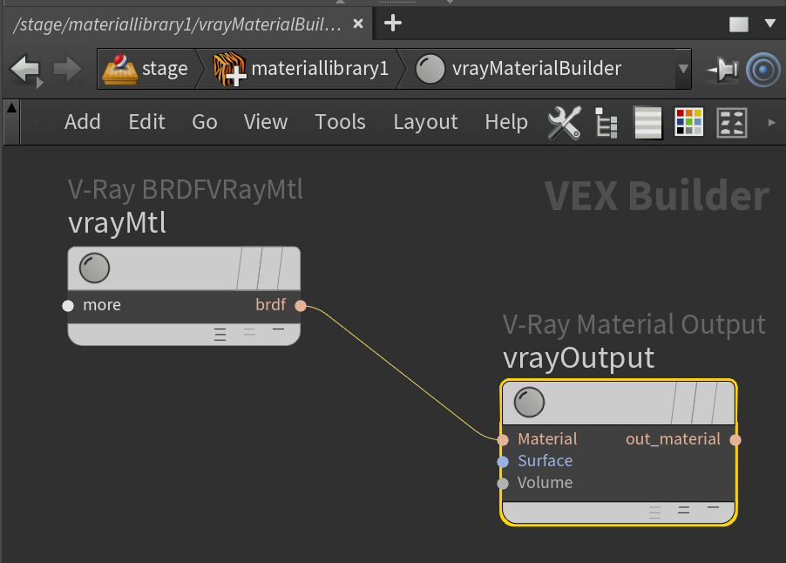Open the node color palette icon
This screenshot has width=786, height=563.
coord(688,122)
